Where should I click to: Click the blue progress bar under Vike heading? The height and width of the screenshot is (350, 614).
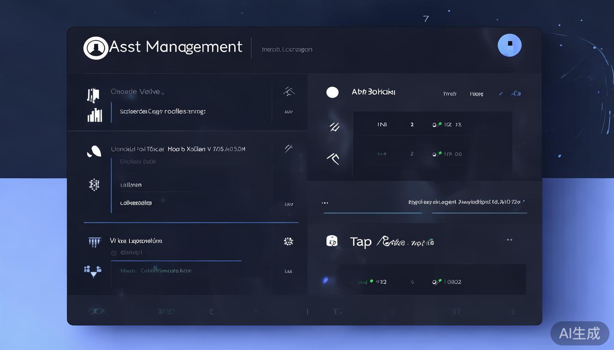click(176, 261)
